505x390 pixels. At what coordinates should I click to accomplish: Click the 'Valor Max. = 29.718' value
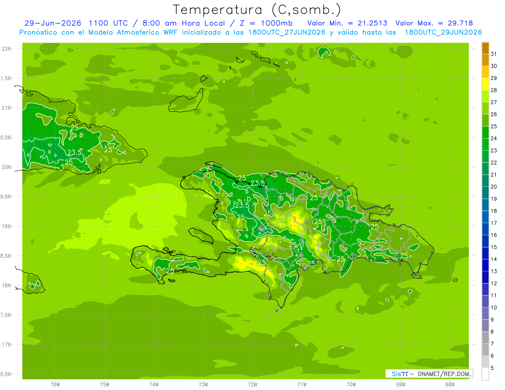tap(434, 23)
